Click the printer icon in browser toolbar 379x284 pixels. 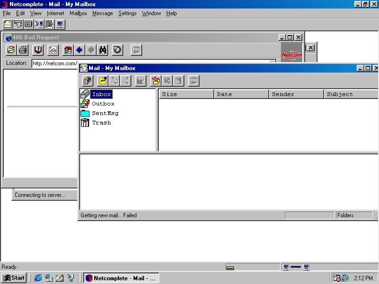tap(23, 50)
